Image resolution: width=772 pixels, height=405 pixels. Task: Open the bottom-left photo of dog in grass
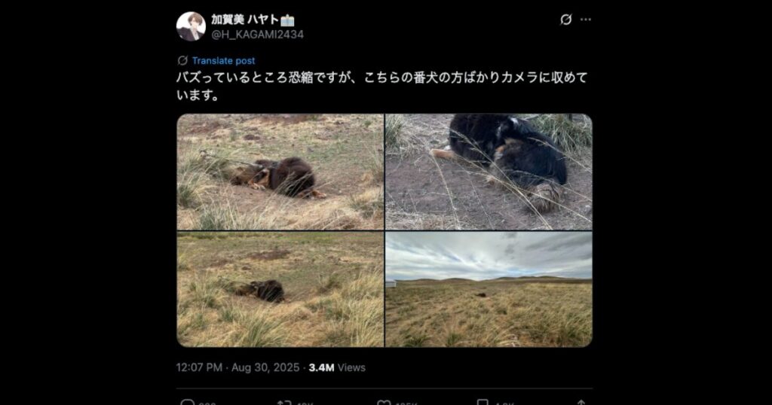[280, 290]
